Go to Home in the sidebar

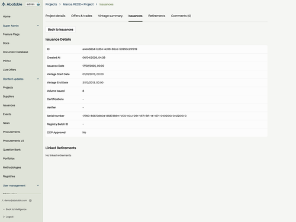point(7,17)
